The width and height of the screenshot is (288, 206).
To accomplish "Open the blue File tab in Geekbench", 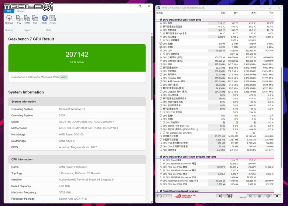I will [9, 11].
